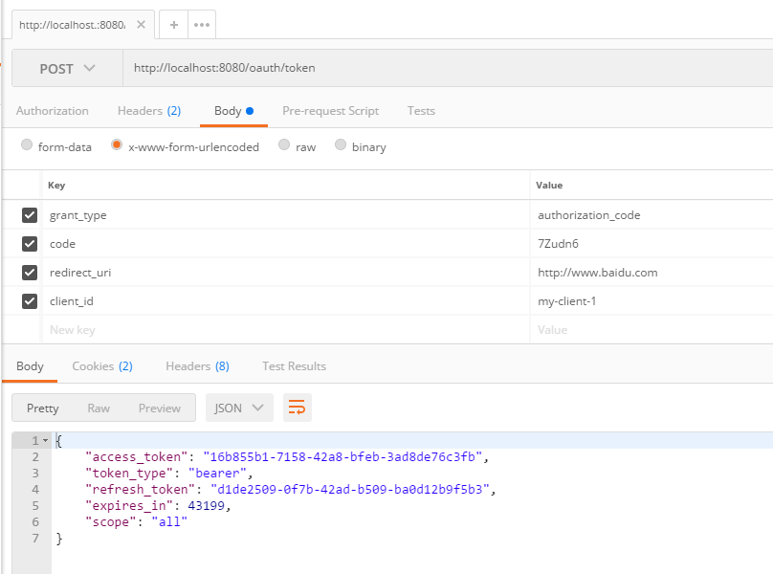
Task: Show the Preview response view
Action: [x=159, y=408]
